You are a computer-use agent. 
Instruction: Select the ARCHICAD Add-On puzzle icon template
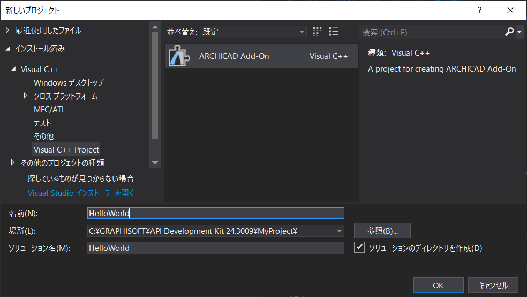click(x=179, y=56)
